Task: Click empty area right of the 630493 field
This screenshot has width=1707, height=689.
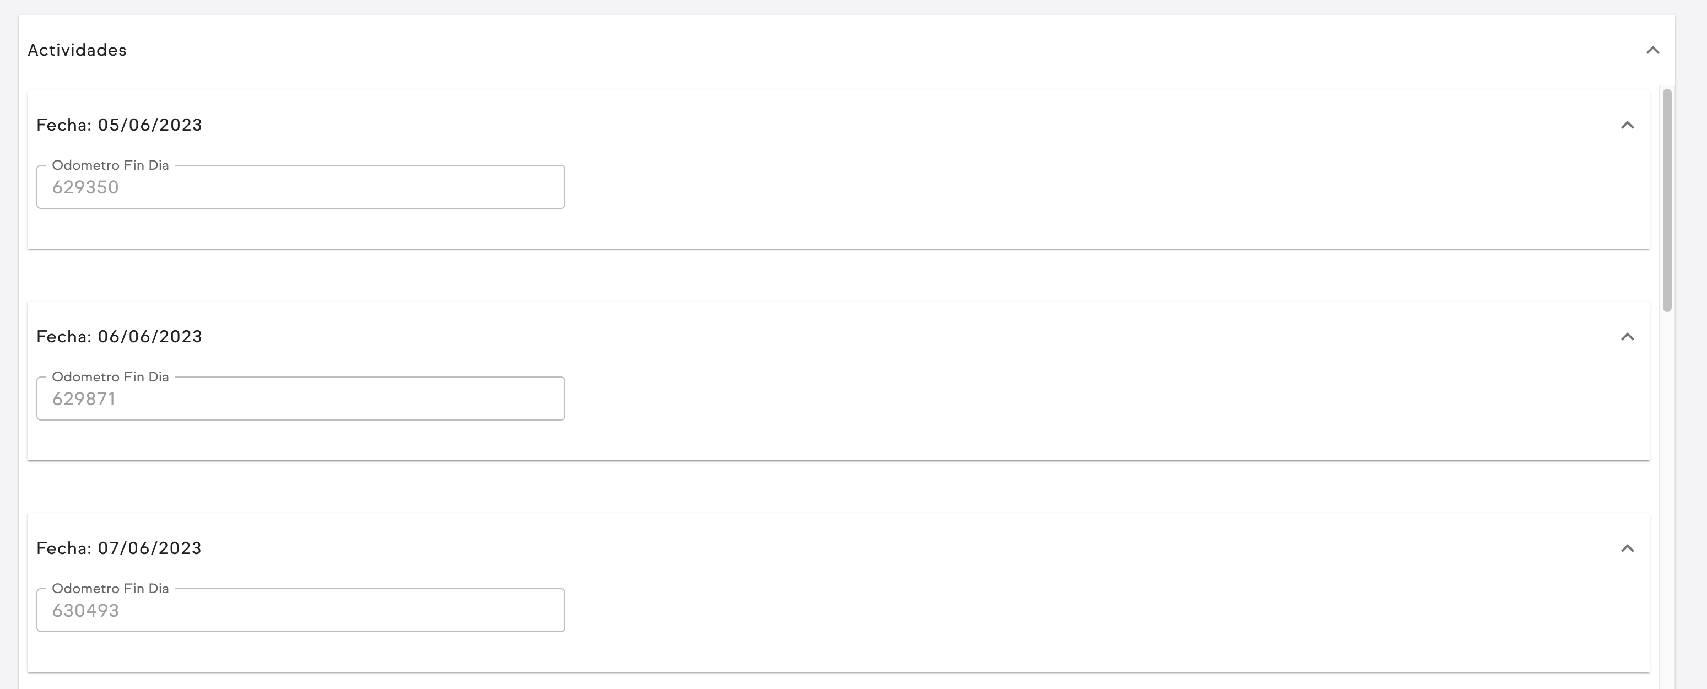Action: [x=1060, y=611]
